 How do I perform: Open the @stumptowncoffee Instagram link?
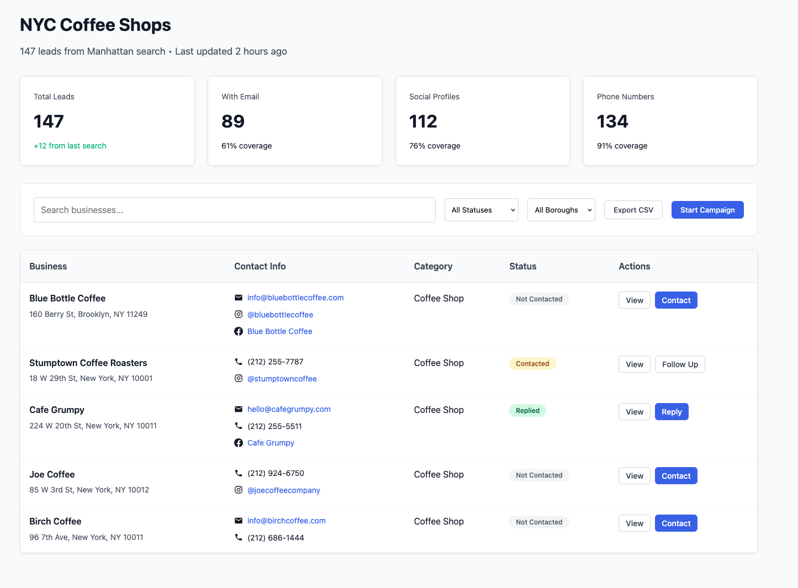[x=282, y=379]
